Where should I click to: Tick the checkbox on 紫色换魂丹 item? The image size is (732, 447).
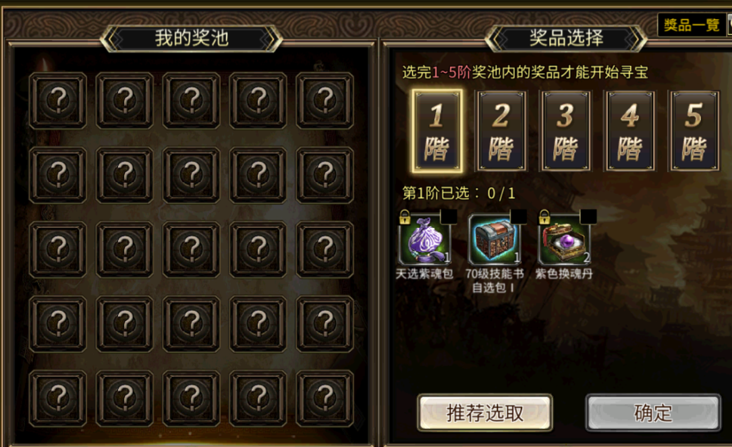tap(588, 216)
